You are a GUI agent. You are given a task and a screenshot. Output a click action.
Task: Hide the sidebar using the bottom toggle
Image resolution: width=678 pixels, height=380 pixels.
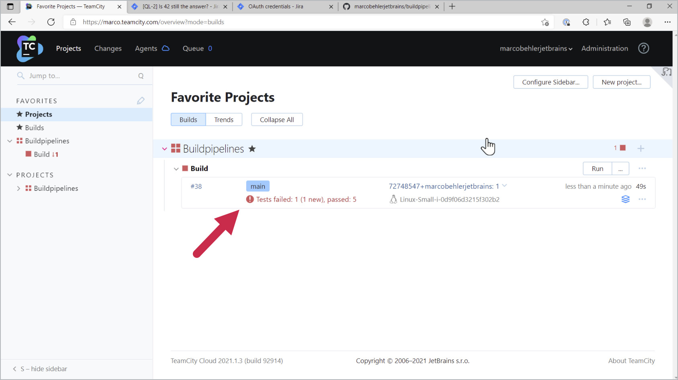[40, 368]
